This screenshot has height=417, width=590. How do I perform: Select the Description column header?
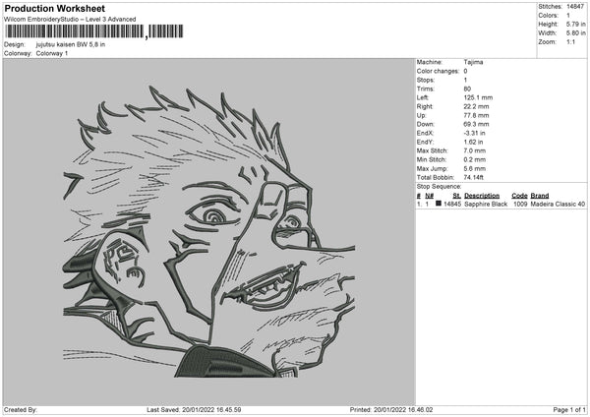pyautogui.click(x=482, y=196)
